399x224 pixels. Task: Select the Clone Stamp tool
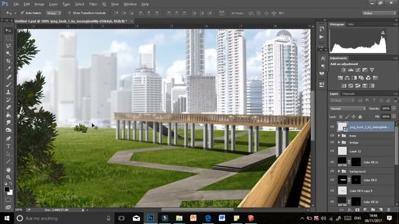click(x=8, y=92)
